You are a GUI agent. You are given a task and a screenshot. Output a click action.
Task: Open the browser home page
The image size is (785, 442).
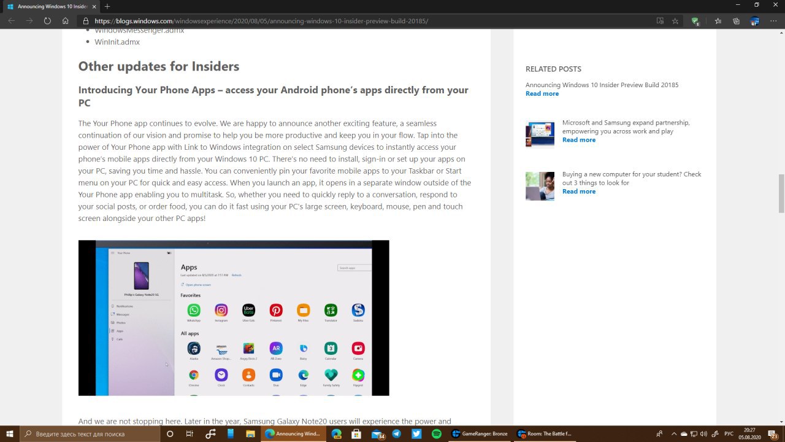click(66, 21)
